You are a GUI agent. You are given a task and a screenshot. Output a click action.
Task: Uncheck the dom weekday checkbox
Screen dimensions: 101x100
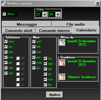click(x=6, y=41)
